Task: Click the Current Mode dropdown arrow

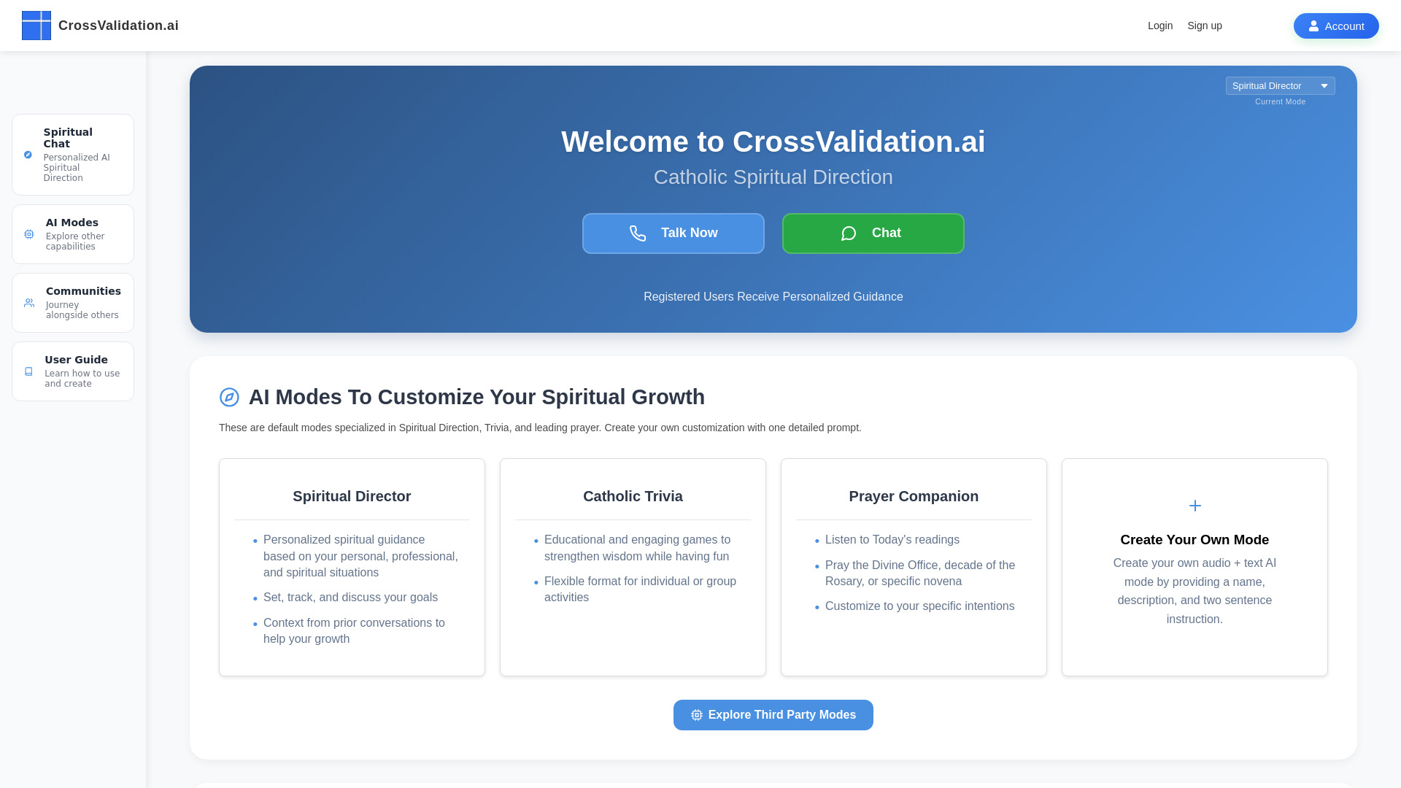Action: click(x=1325, y=85)
